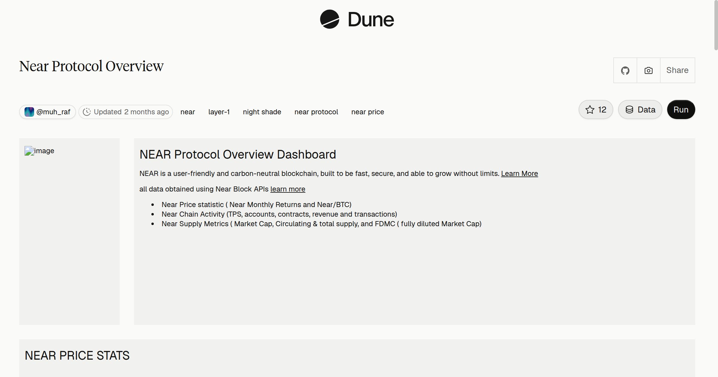Select the 'near price' tag
718x377 pixels.
pos(368,112)
